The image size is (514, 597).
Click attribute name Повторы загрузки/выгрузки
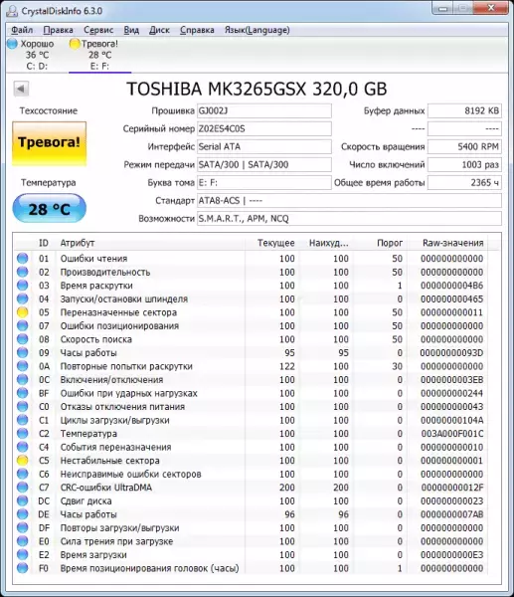click(119, 527)
